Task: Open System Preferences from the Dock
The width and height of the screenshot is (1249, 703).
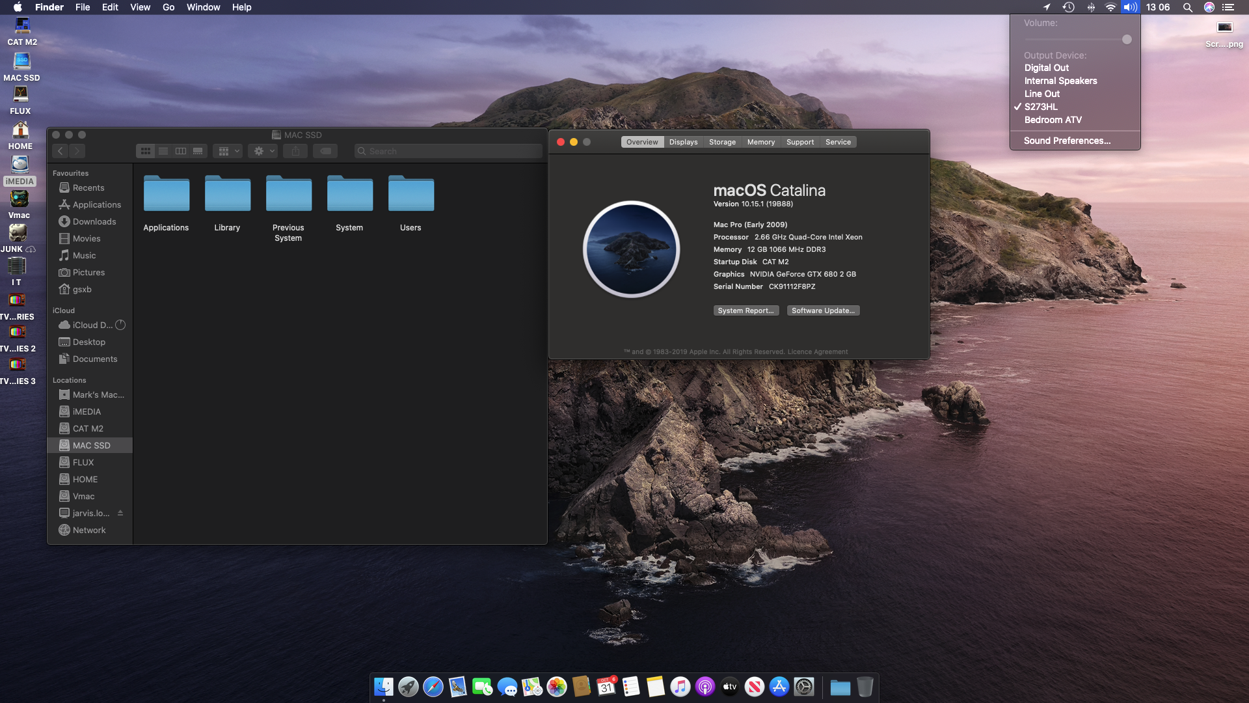Action: point(804,687)
